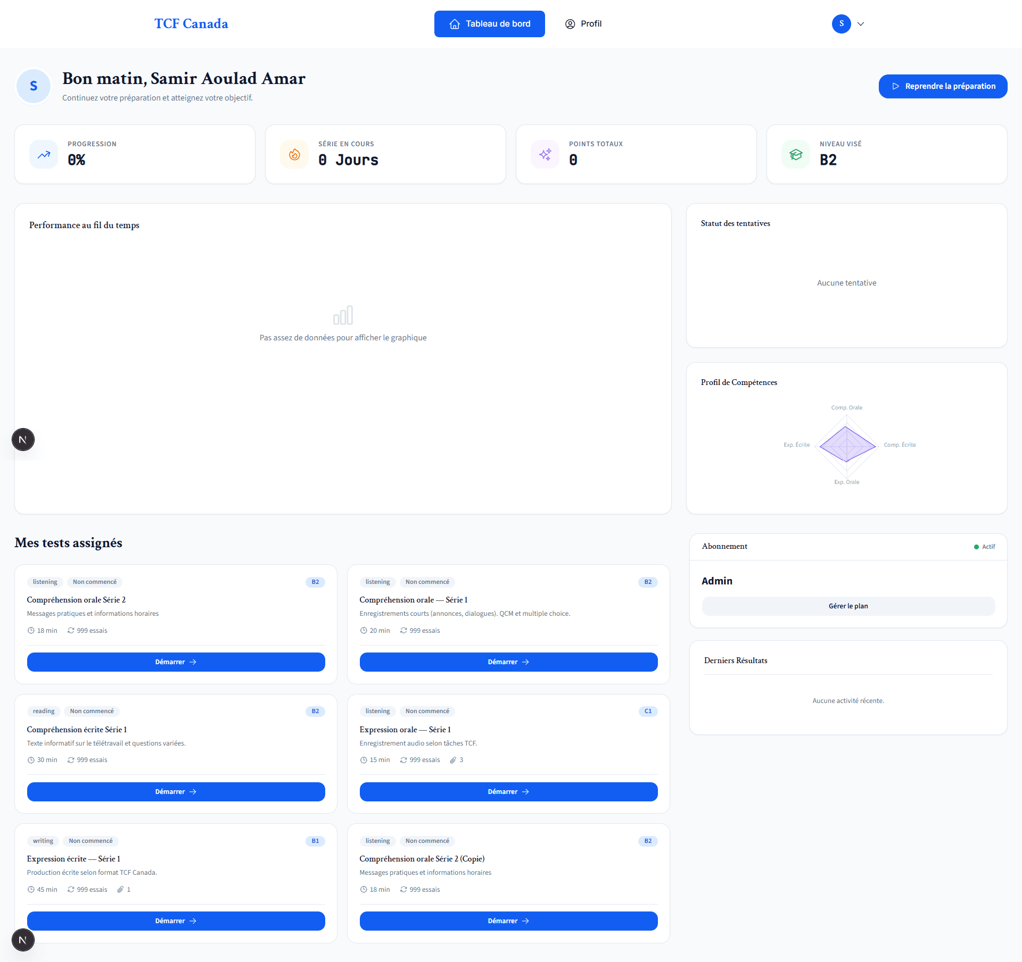This screenshot has height=962, width=1022.
Task: Start the Expression écrite — Série 1 test
Action: coord(176,921)
